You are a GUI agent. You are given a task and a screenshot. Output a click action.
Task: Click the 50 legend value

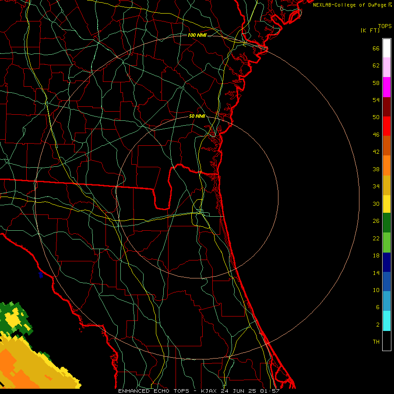pos(376,117)
